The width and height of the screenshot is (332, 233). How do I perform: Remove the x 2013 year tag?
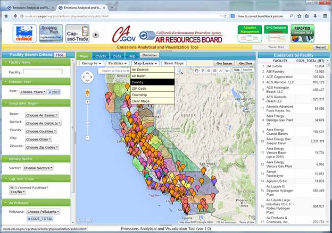tap(54, 92)
